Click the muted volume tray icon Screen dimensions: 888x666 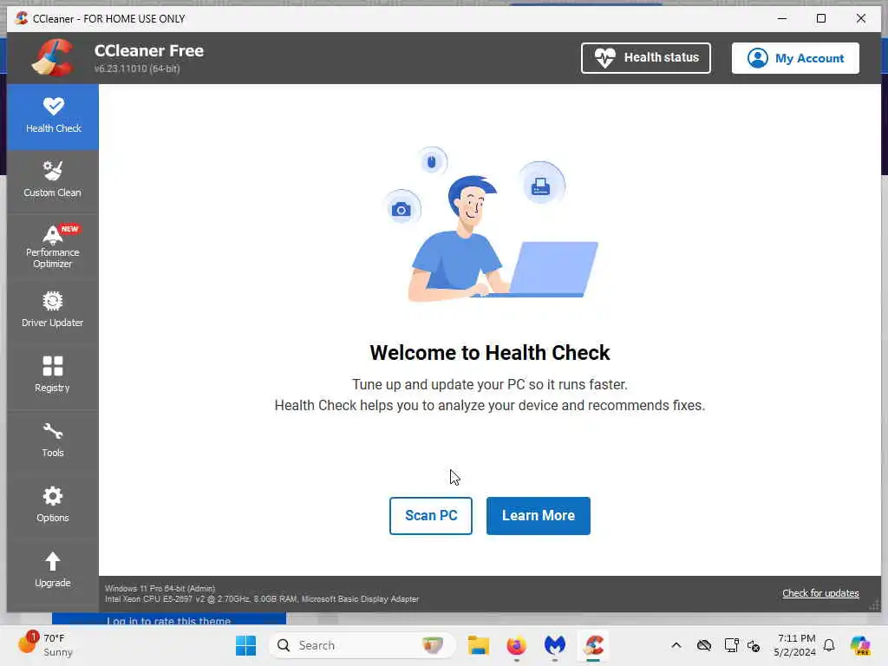tap(754, 645)
